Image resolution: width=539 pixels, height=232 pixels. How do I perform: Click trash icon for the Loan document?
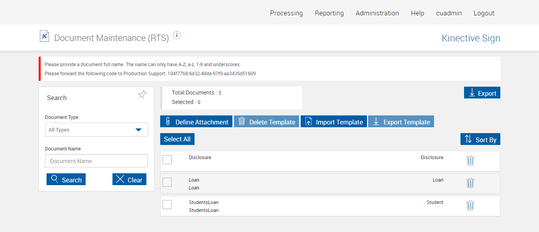[470, 183]
